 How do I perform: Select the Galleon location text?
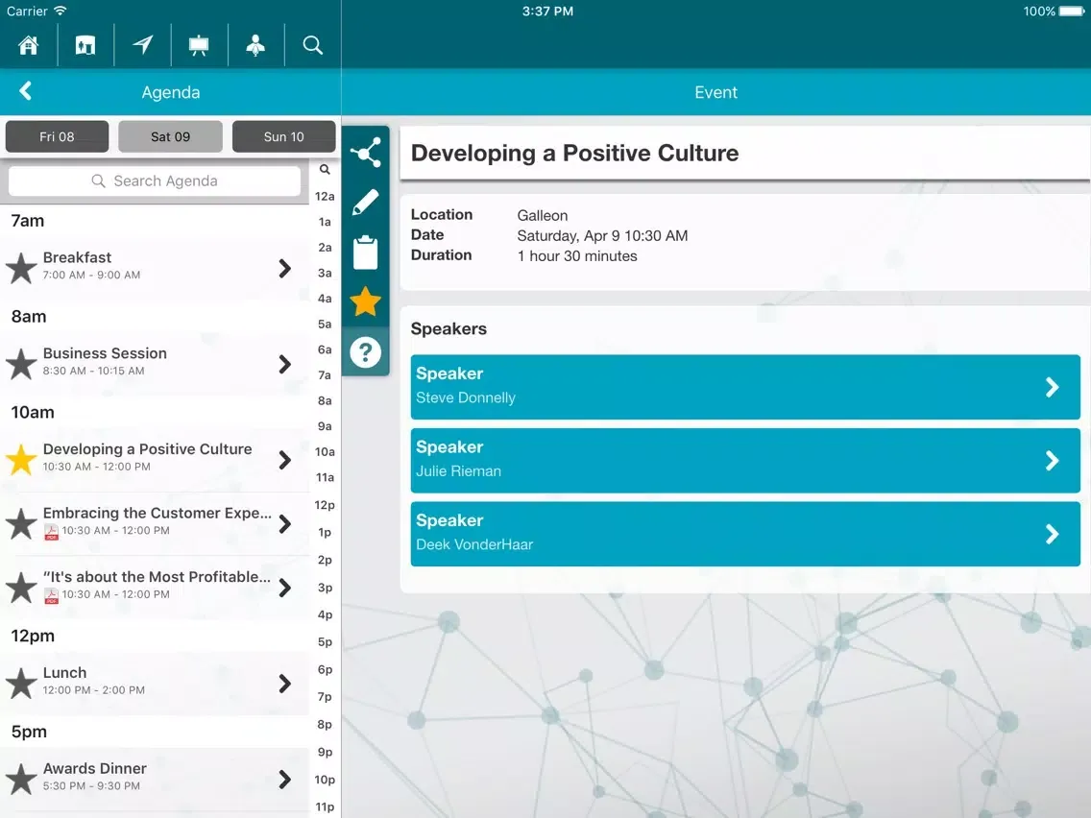542,216
